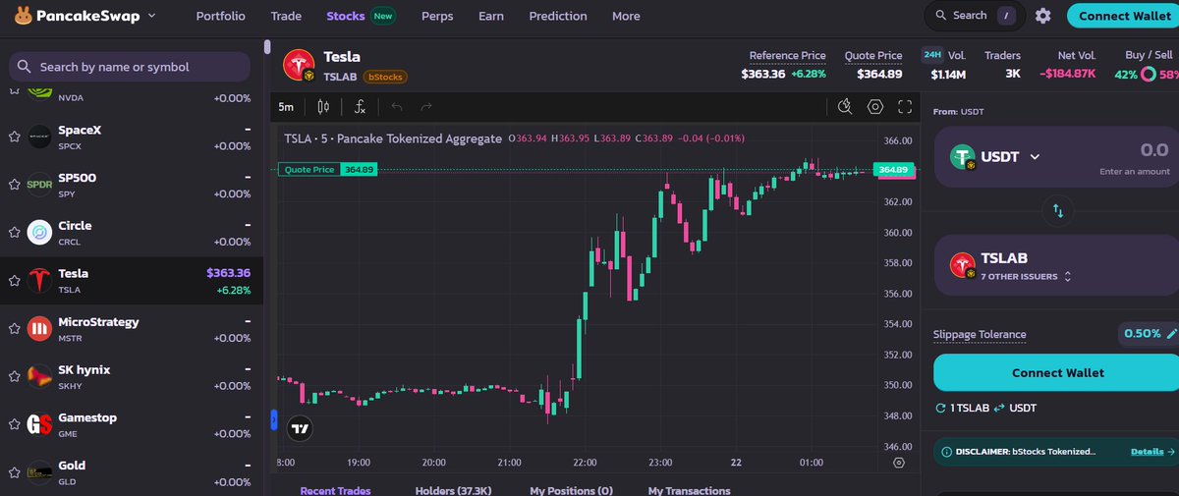Open the More menu
This screenshot has width=1179, height=496.
pos(626,16)
